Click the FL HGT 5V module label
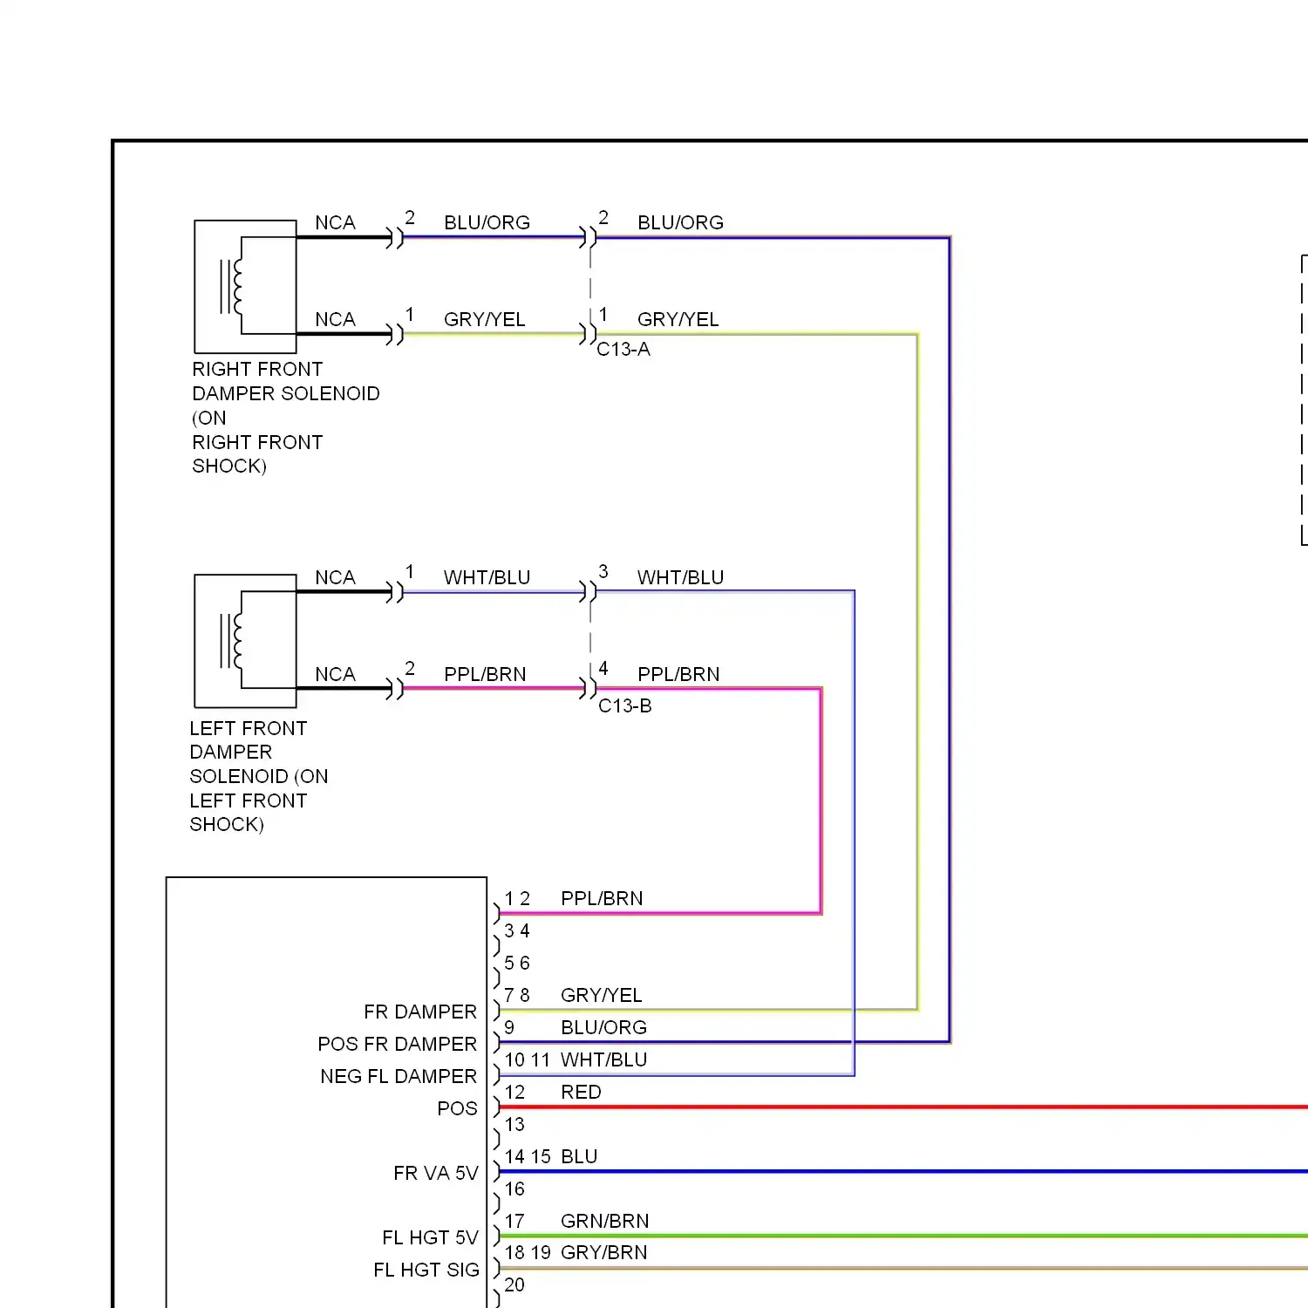The width and height of the screenshot is (1308, 1308). [x=430, y=1237]
